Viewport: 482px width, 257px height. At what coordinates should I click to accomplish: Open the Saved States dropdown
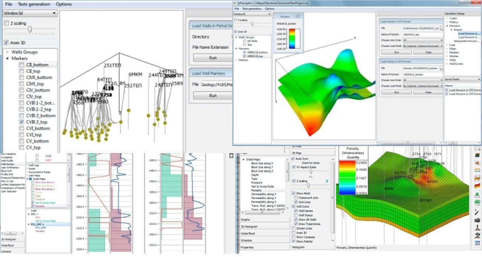point(463,79)
